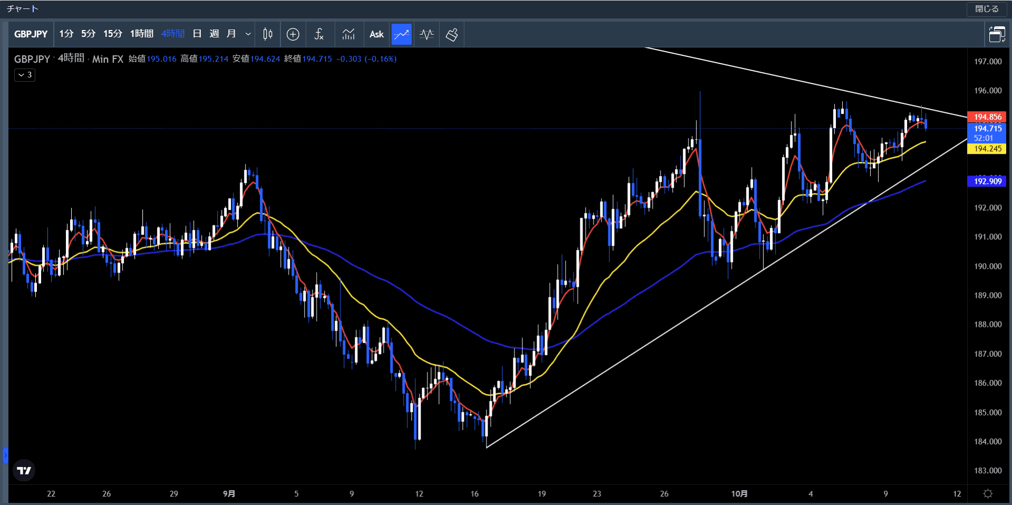
Task: Collapse the indicator legend showing 3
Action: [x=25, y=75]
